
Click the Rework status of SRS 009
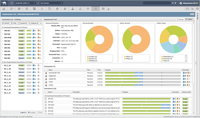(21, 58)
